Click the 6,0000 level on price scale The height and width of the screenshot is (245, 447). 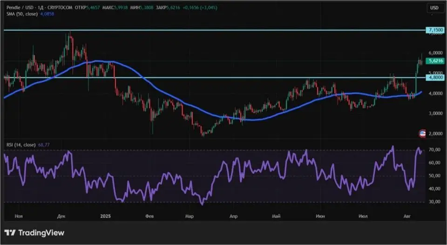[x=434, y=53]
